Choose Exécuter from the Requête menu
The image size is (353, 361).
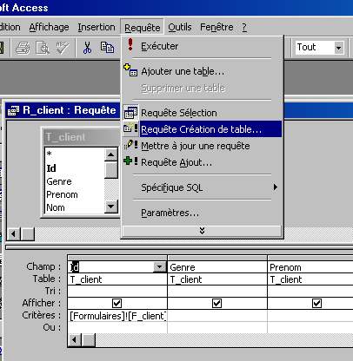[202, 46]
